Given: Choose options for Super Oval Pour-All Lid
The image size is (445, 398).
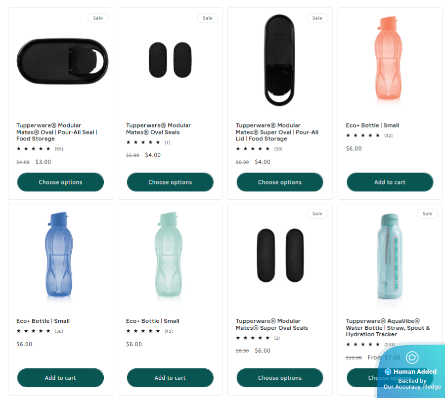Looking at the screenshot, I should pos(280,182).
